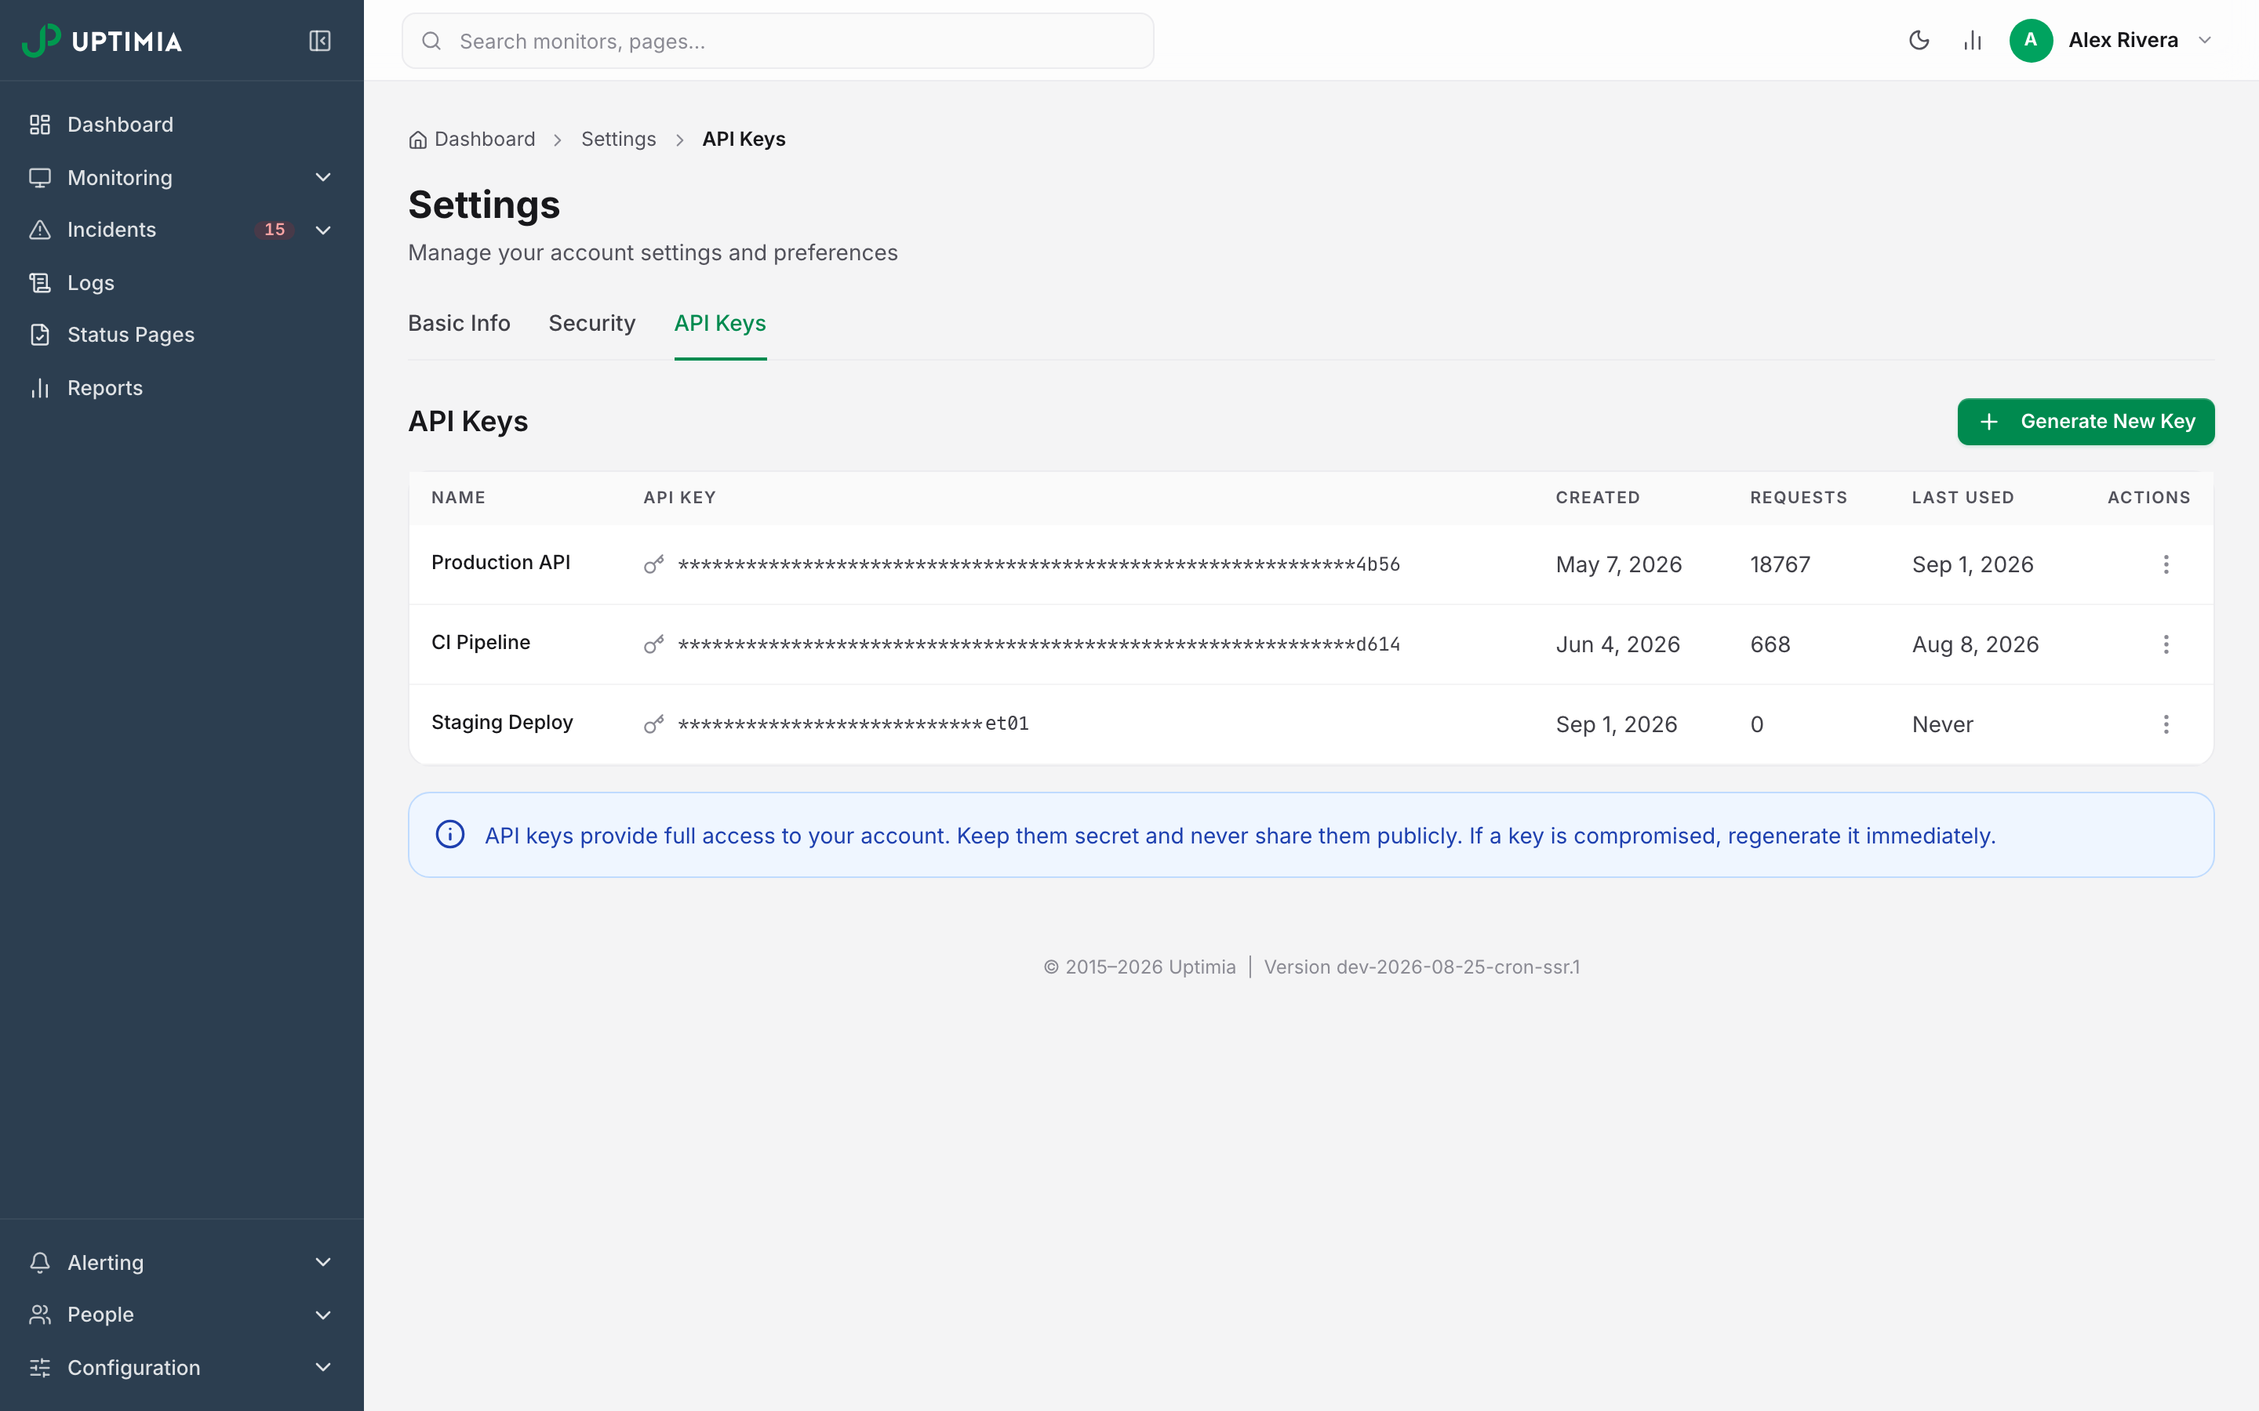This screenshot has height=1411, width=2259.
Task: Click the Incidents 15 badge
Action: (x=274, y=230)
